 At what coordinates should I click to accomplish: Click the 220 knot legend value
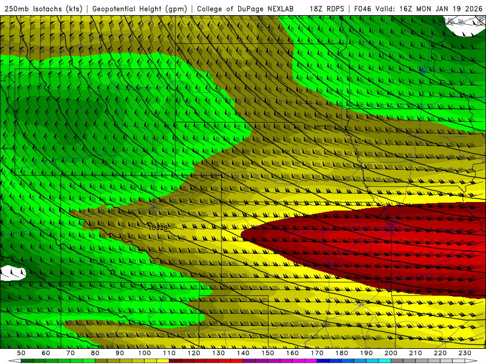point(440,353)
